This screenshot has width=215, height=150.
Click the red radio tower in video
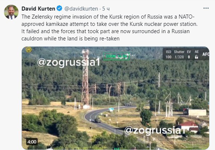(85, 78)
